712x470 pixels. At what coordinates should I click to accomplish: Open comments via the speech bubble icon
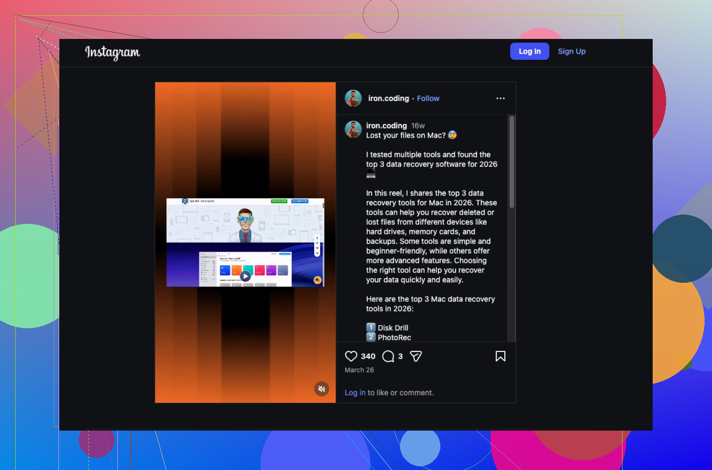pos(388,356)
